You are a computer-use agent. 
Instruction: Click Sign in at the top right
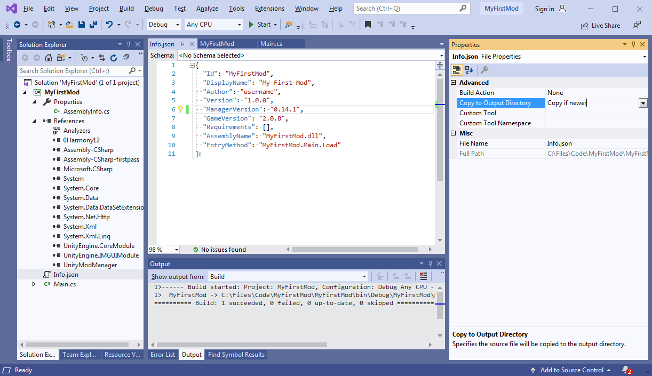pos(544,9)
